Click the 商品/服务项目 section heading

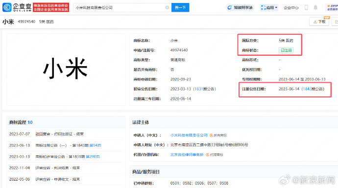146,172
